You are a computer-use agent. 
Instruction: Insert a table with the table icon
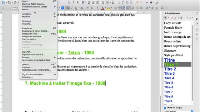coord(83,2)
